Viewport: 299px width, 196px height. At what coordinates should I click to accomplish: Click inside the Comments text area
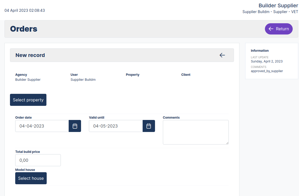195,132
